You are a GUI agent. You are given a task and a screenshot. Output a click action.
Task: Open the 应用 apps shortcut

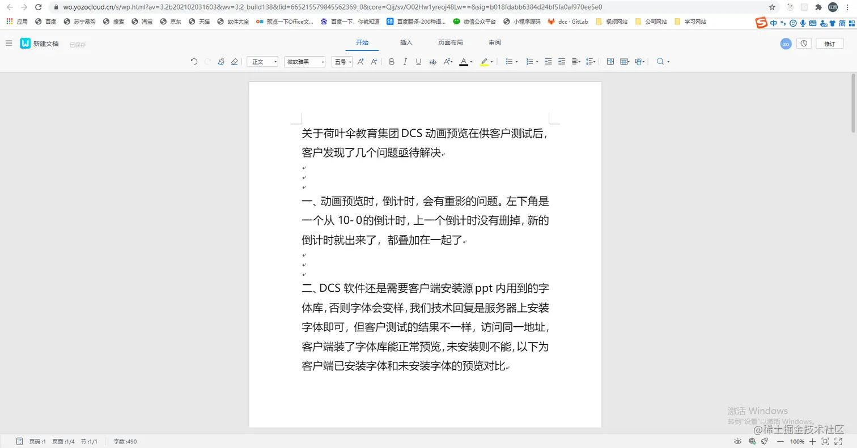pos(17,22)
